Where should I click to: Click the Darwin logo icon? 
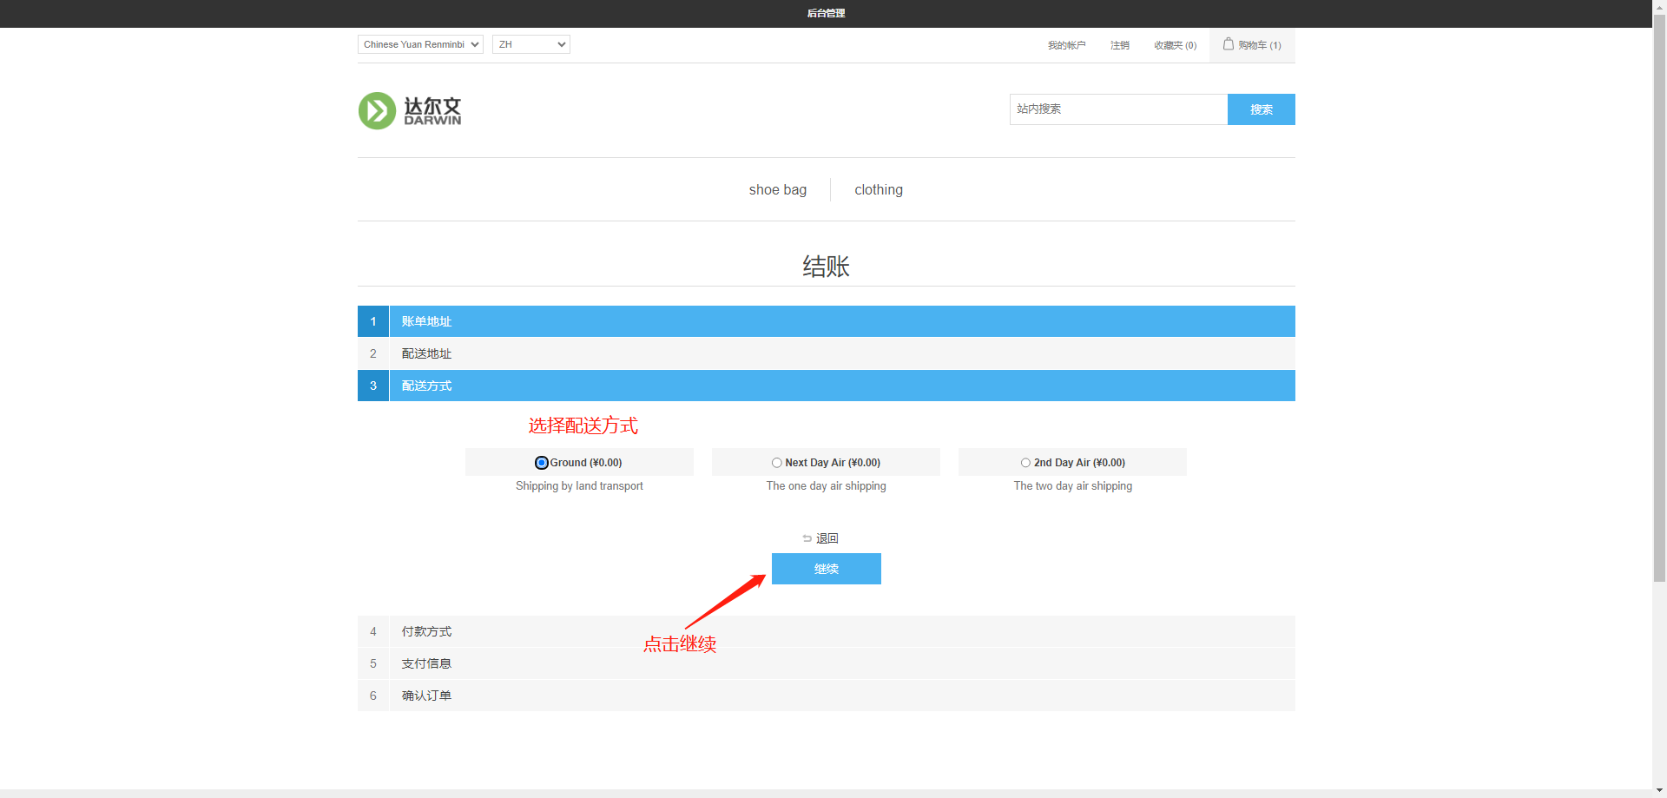coord(377,111)
